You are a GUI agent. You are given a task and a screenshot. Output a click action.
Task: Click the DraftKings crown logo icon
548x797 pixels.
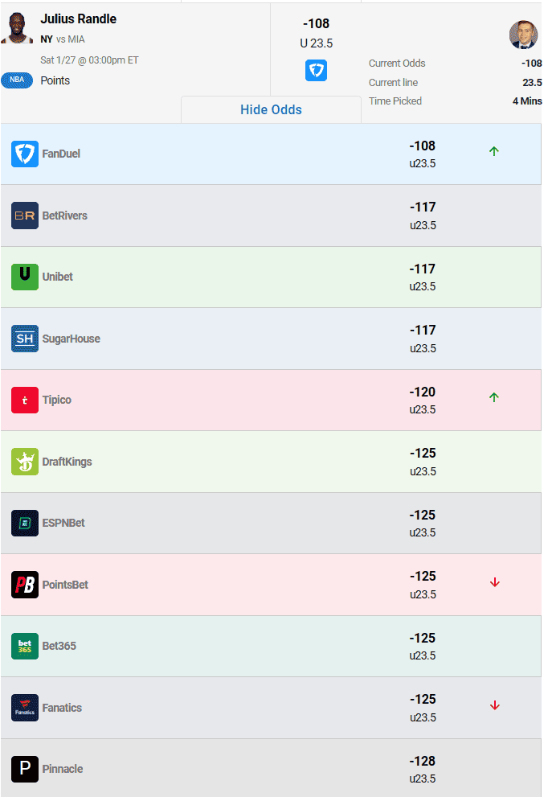pyautogui.click(x=25, y=462)
